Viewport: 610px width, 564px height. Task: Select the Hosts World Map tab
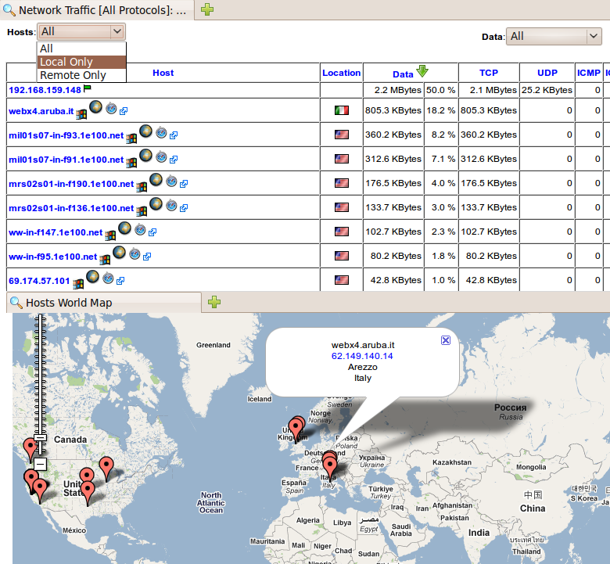click(104, 303)
